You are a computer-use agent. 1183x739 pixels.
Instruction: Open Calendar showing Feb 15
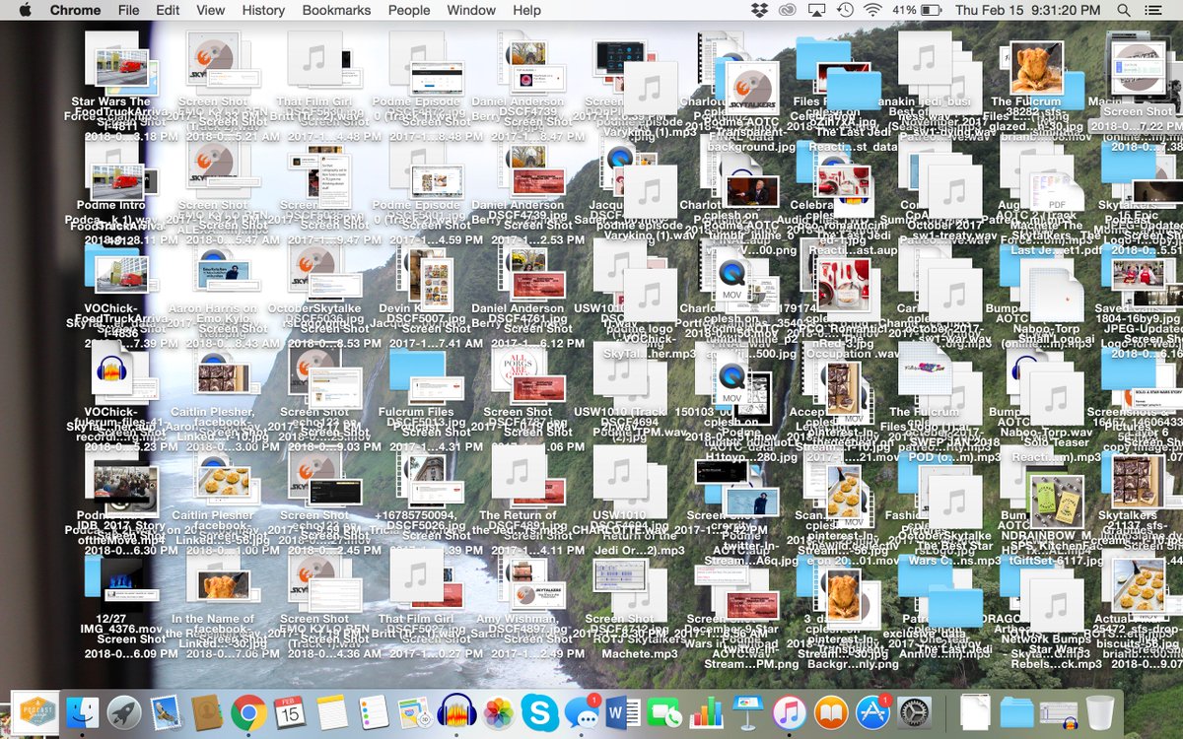click(289, 712)
